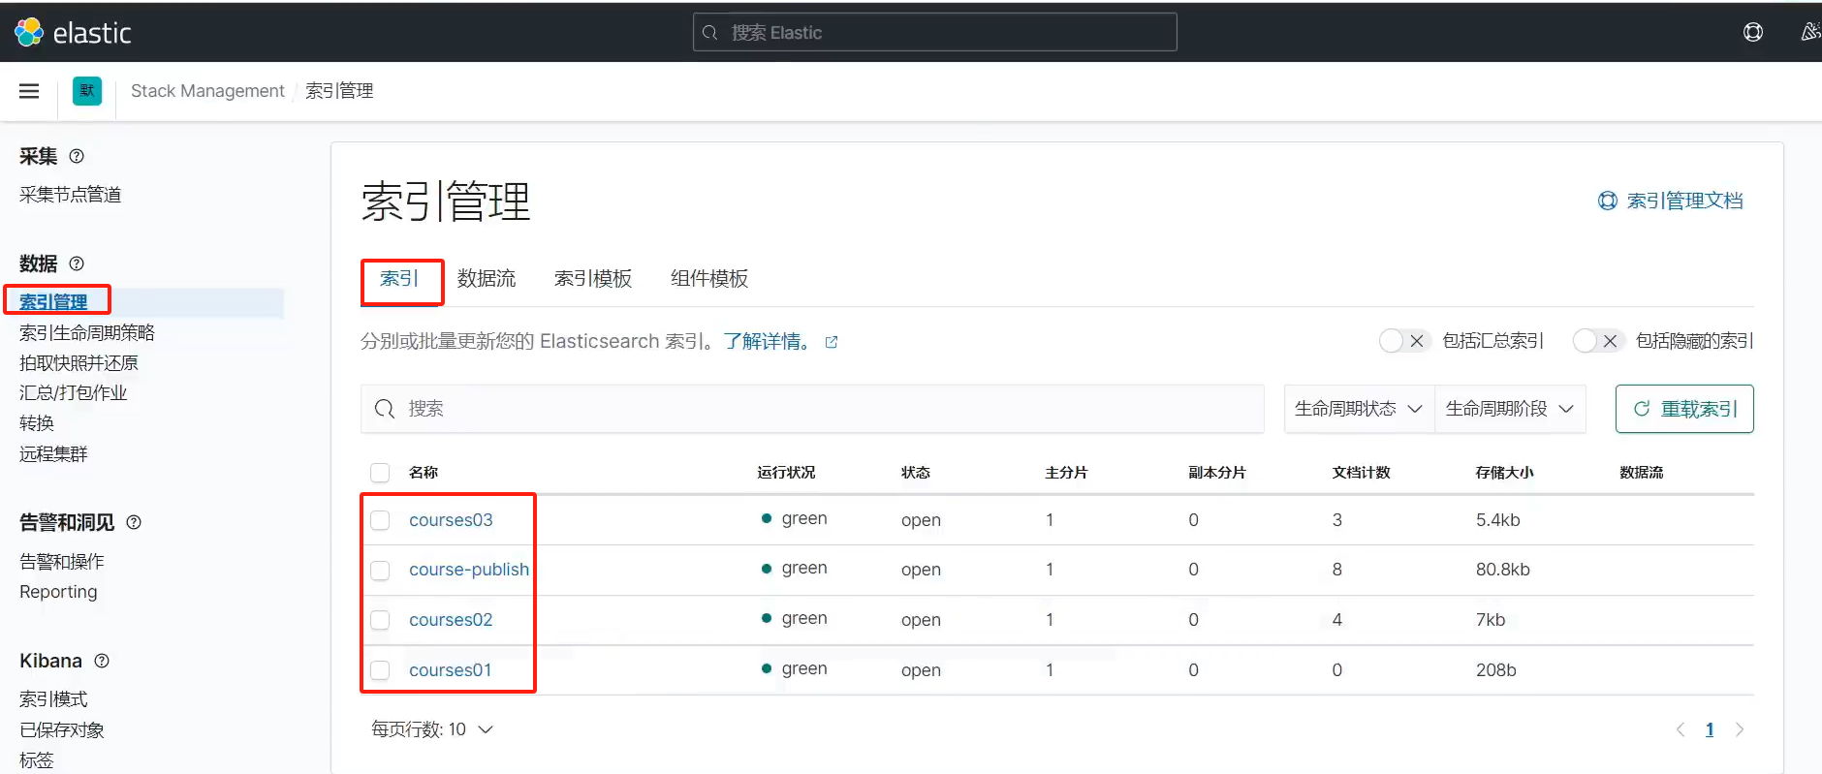The image size is (1822, 774).
Task: Open 转换 in the sidebar
Action: (x=37, y=423)
